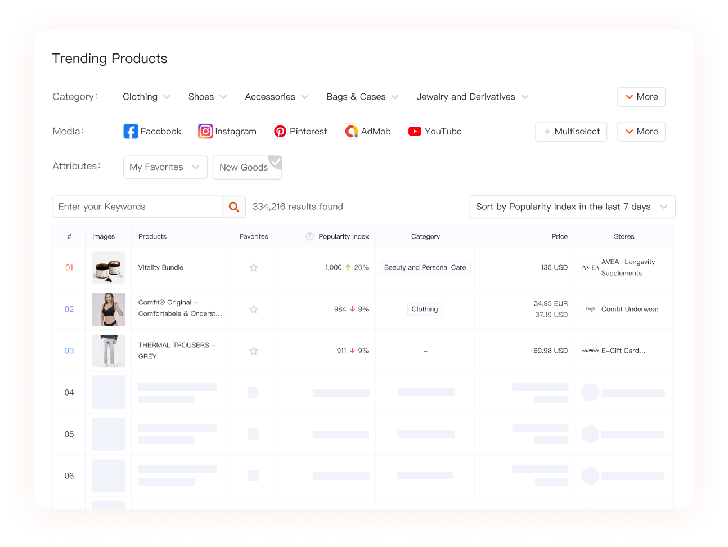Viewport: 728px width, 547px height.
Task: Click the orange search magnifier button
Action: click(234, 207)
